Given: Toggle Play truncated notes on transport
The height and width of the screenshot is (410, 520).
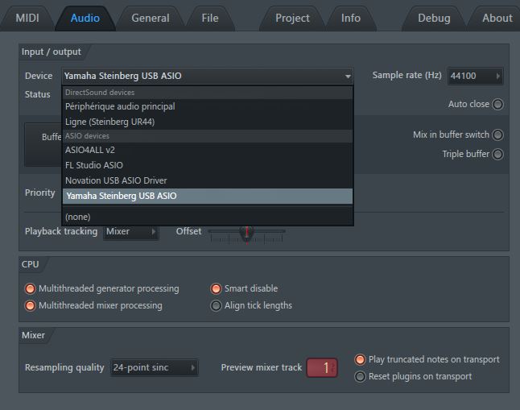Looking at the screenshot, I should pyautogui.click(x=360, y=359).
